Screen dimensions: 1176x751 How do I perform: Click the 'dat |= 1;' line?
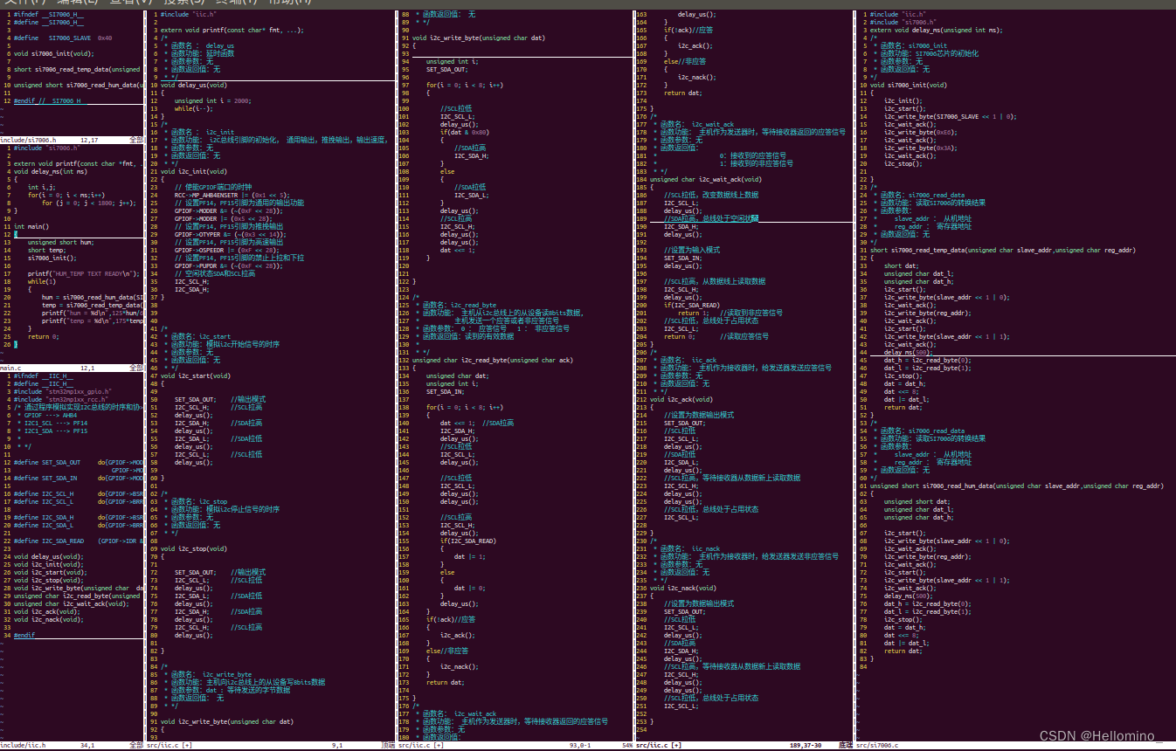tap(470, 556)
